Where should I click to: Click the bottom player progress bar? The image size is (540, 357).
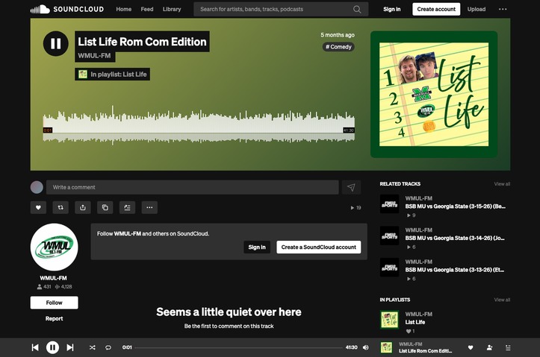tap(239, 347)
